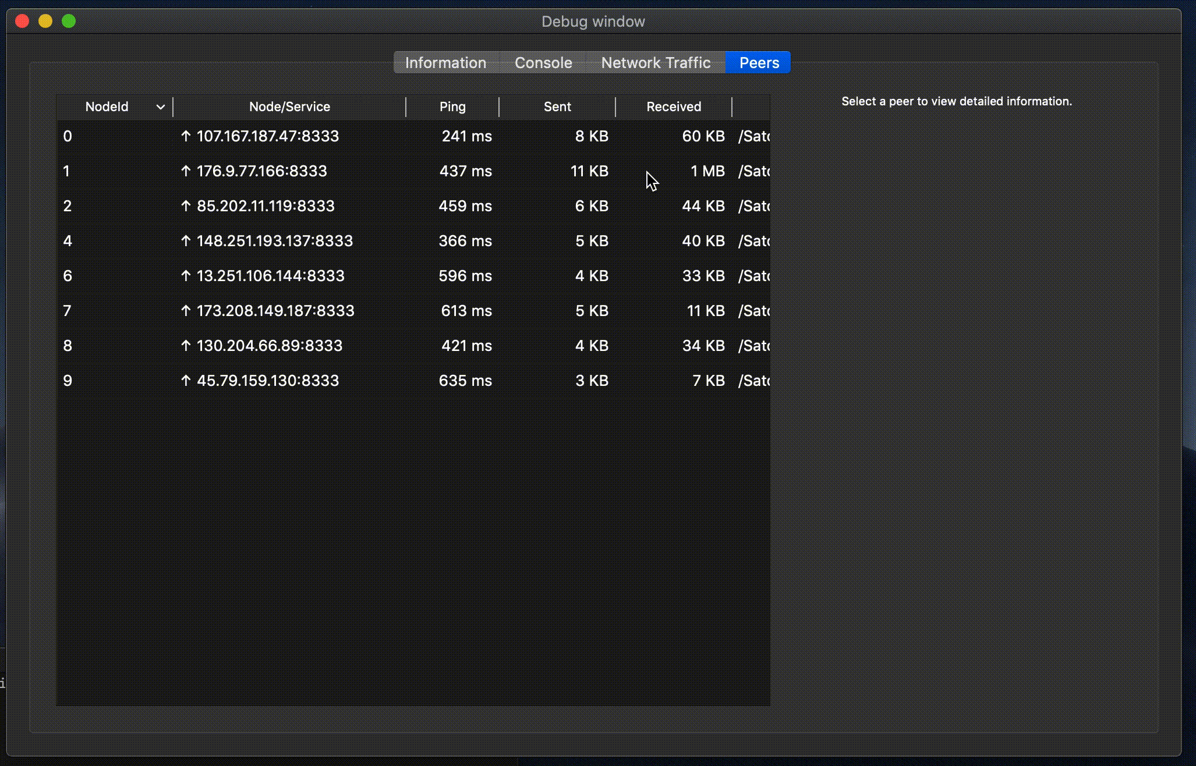Sort by Sent column header
Viewport: 1196px width, 766px height.
tap(557, 107)
